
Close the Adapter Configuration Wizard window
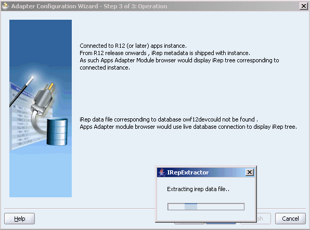click(303, 6)
